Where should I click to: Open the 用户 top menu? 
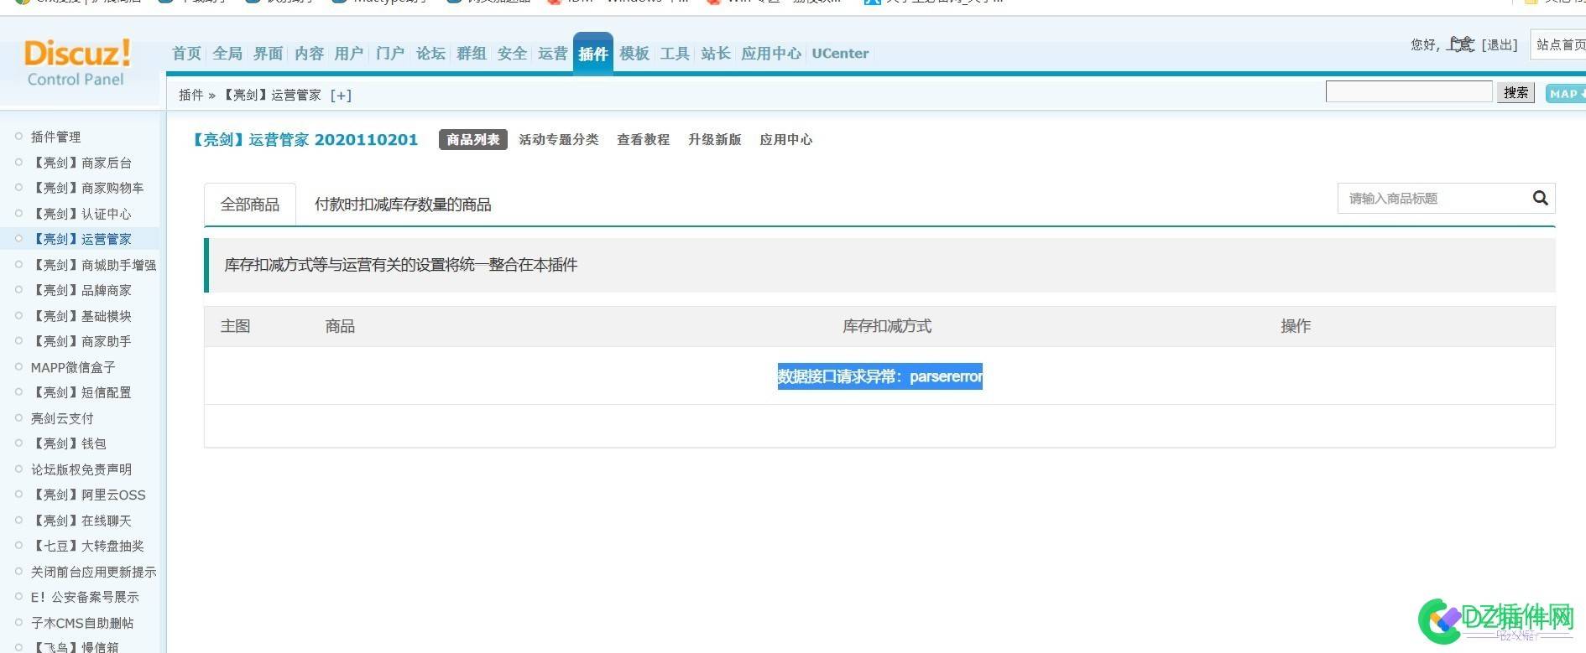pyautogui.click(x=349, y=54)
